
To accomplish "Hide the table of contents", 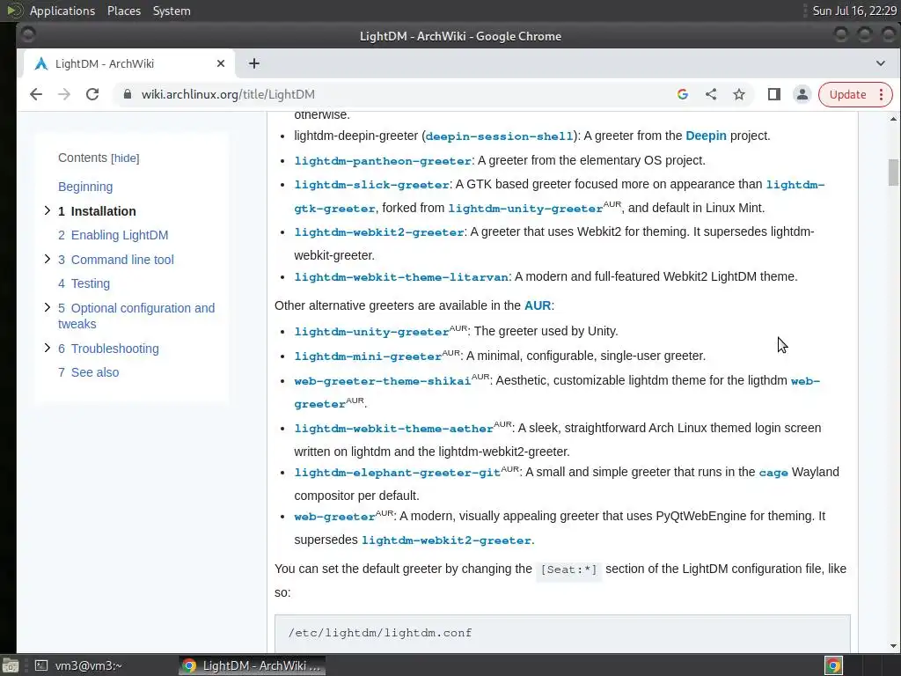I will 125,158.
